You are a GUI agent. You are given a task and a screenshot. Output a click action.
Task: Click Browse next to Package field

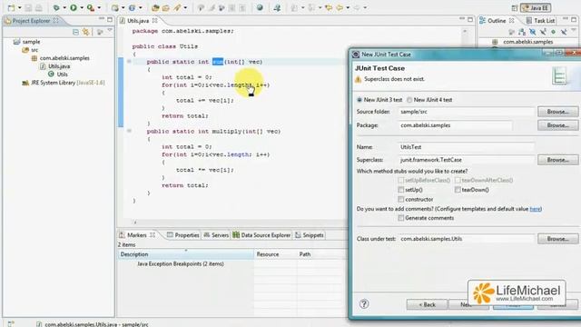click(x=557, y=125)
